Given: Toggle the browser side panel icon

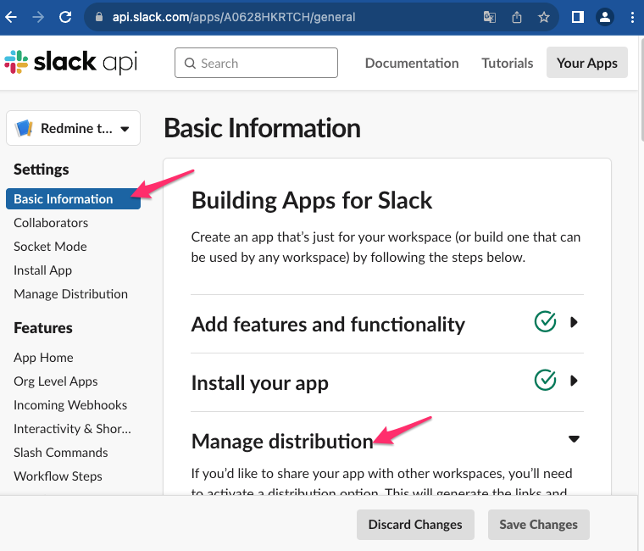Looking at the screenshot, I should click(578, 17).
